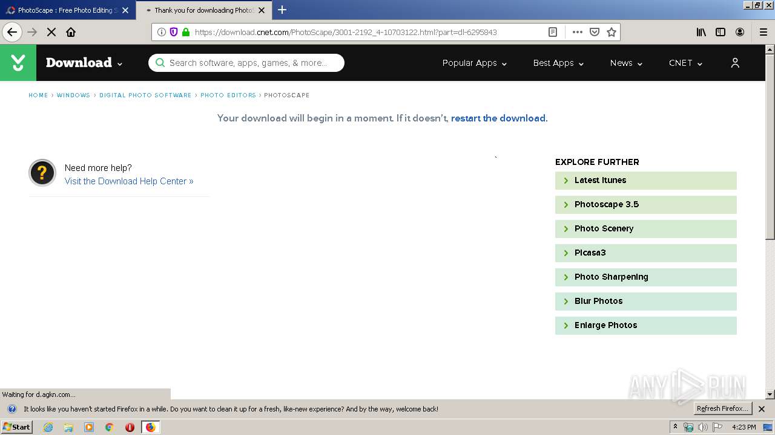Expand News menu

626,63
